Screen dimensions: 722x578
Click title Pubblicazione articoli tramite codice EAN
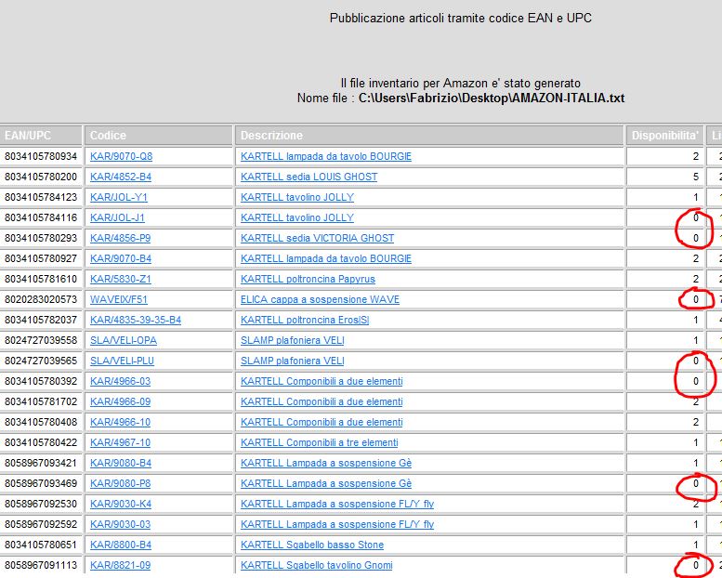[x=461, y=18]
